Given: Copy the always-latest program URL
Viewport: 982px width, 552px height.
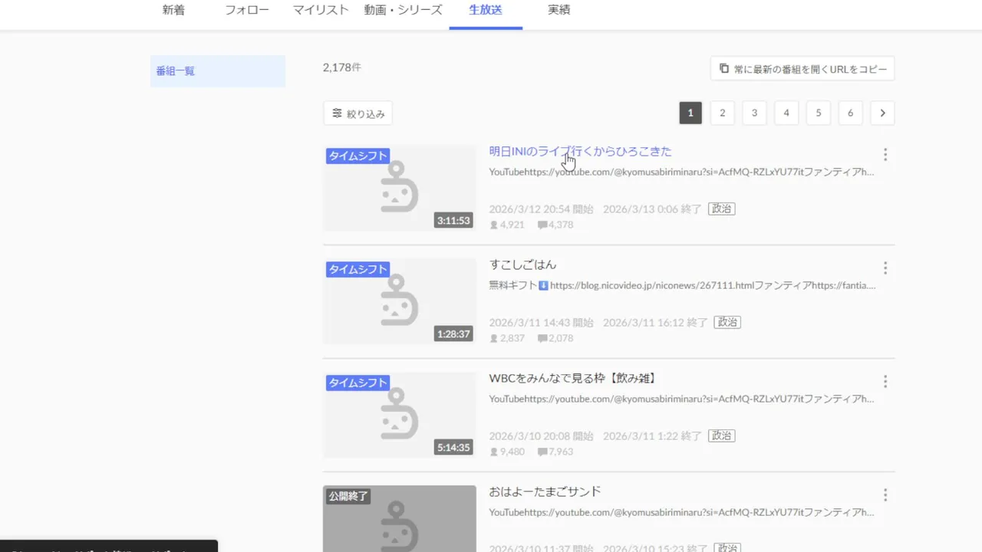Looking at the screenshot, I should (802, 68).
